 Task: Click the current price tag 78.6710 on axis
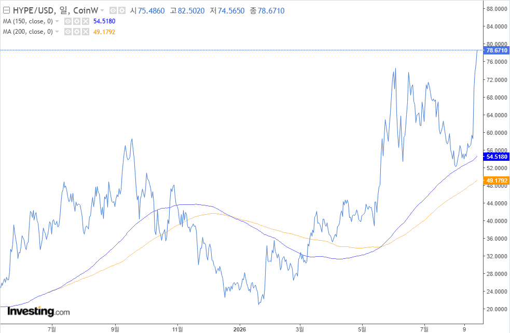497,50
